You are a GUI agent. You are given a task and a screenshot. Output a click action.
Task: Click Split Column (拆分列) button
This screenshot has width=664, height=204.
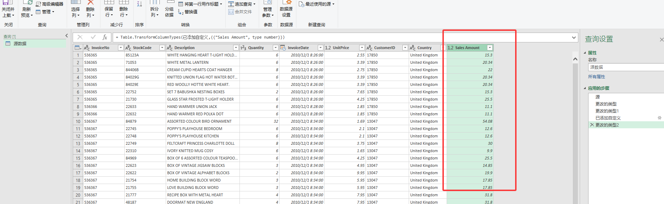(155, 9)
